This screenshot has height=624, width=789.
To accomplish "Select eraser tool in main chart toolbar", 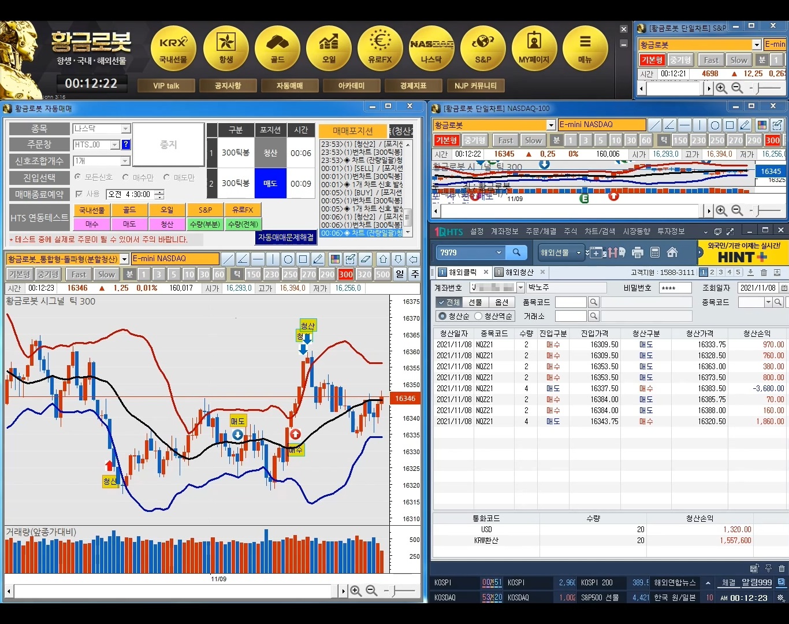I will (365, 259).
